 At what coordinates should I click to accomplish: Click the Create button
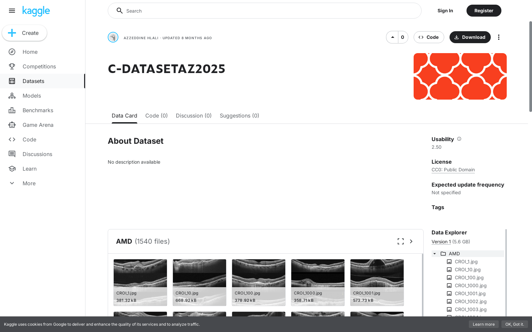[x=25, y=33]
